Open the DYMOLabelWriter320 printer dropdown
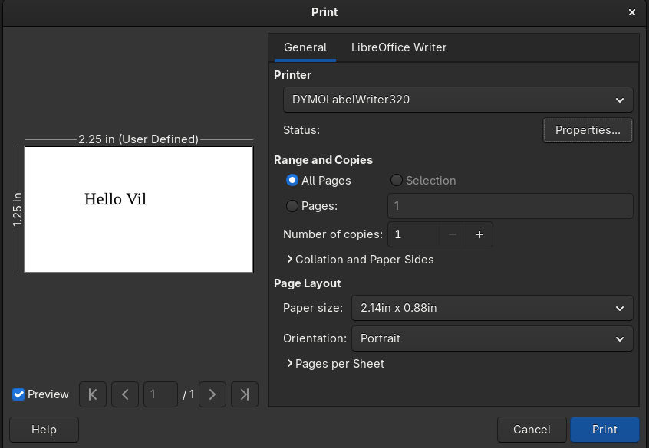Screen dimensions: 649x448 click(x=457, y=100)
